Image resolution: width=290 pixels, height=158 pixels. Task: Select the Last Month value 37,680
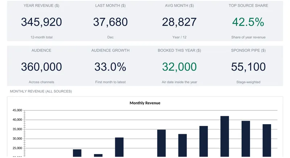[x=111, y=22]
